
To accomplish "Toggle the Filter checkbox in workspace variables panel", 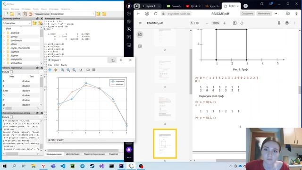I will tap(11, 72).
